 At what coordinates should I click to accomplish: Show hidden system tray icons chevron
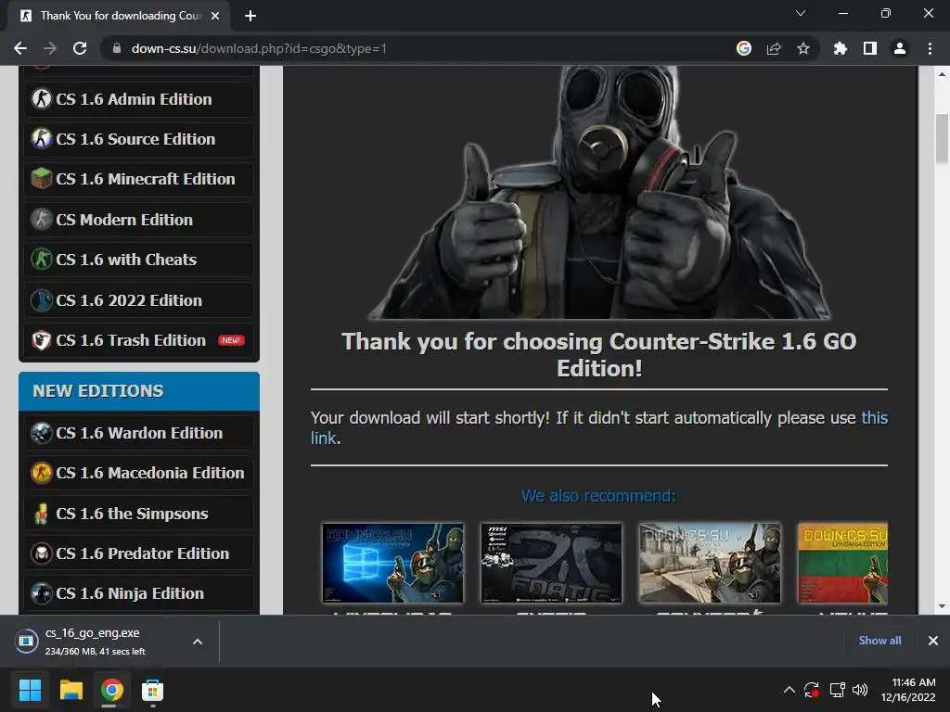(x=789, y=690)
